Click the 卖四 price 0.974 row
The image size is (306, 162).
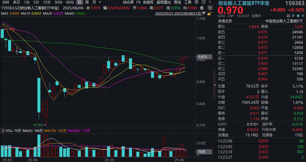(x=260, y=37)
